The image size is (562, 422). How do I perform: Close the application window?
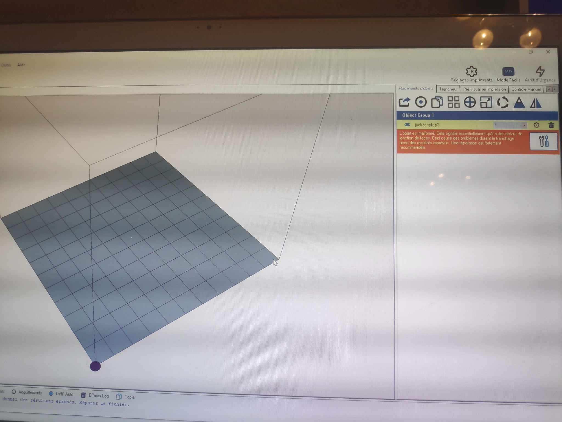point(548,52)
